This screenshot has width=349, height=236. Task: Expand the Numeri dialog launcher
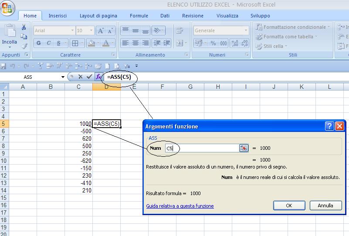tap(247, 54)
